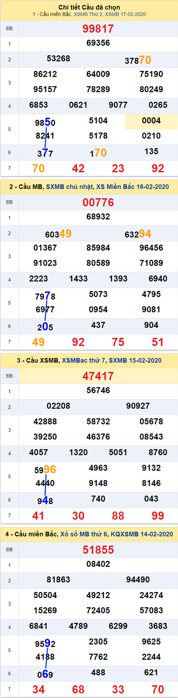Viewport: 178px width, 698px height.
Task: Open XSMBac thứ 7 link
Action: point(84,360)
